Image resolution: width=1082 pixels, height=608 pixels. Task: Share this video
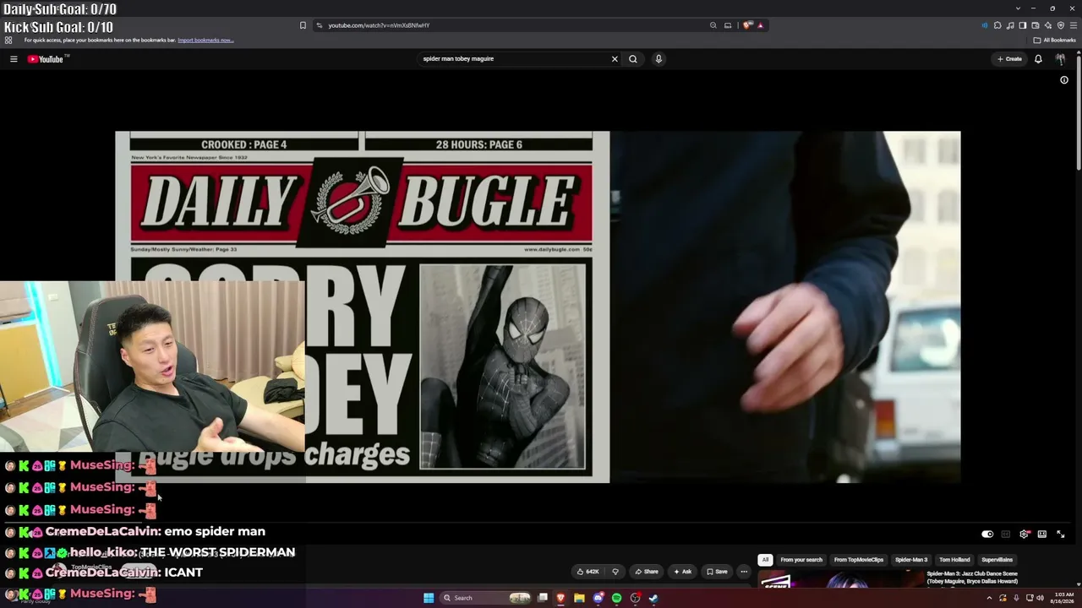coord(647,572)
